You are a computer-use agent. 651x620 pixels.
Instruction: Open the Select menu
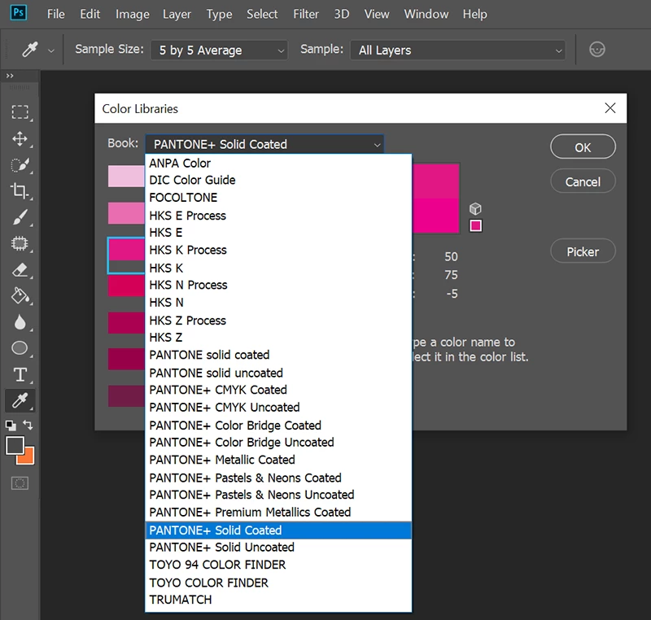pyautogui.click(x=262, y=14)
